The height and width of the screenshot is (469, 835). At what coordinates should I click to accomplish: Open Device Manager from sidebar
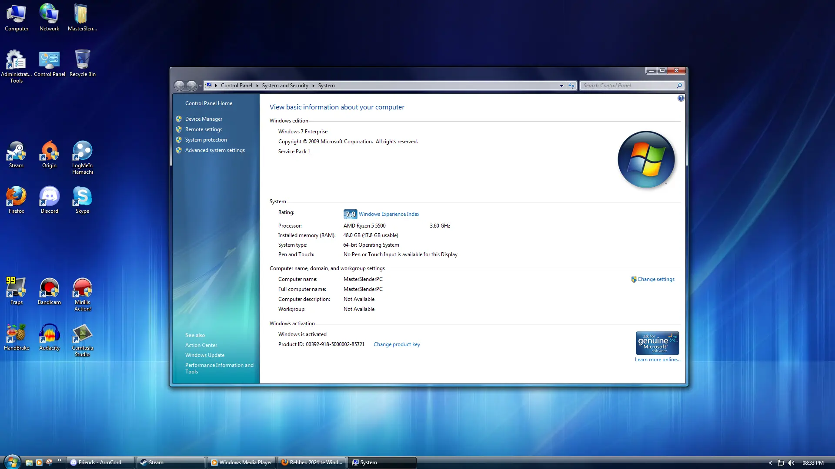pyautogui.click(x=204, y=119)
